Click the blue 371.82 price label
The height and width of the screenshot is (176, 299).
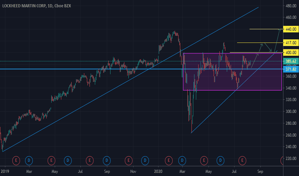[x=291, y=69]
